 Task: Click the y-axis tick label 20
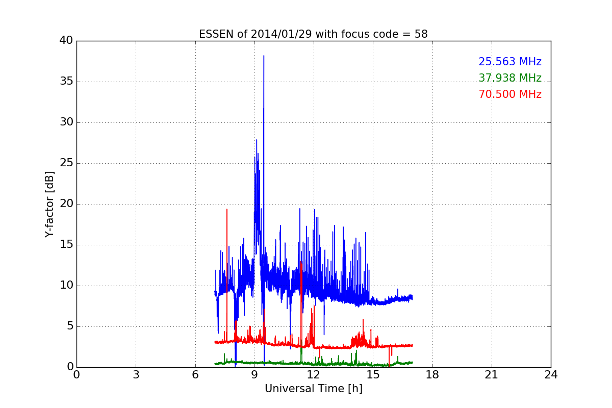pos(66,204)
